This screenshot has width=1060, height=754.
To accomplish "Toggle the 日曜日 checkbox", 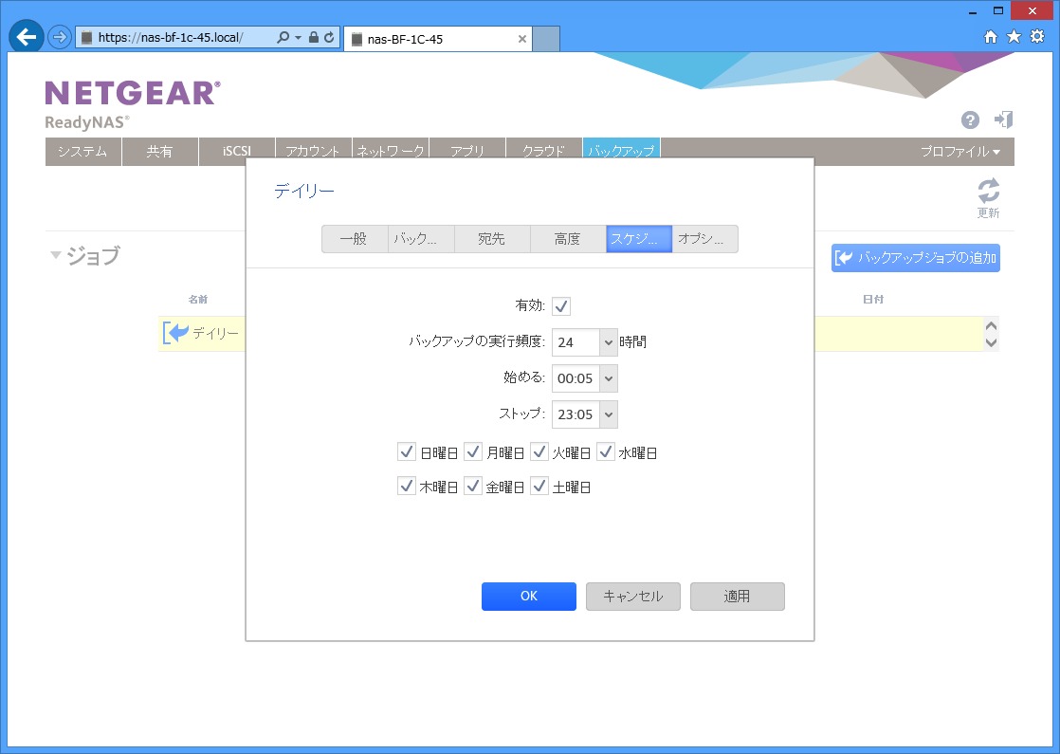I will (x=407, y=452).
